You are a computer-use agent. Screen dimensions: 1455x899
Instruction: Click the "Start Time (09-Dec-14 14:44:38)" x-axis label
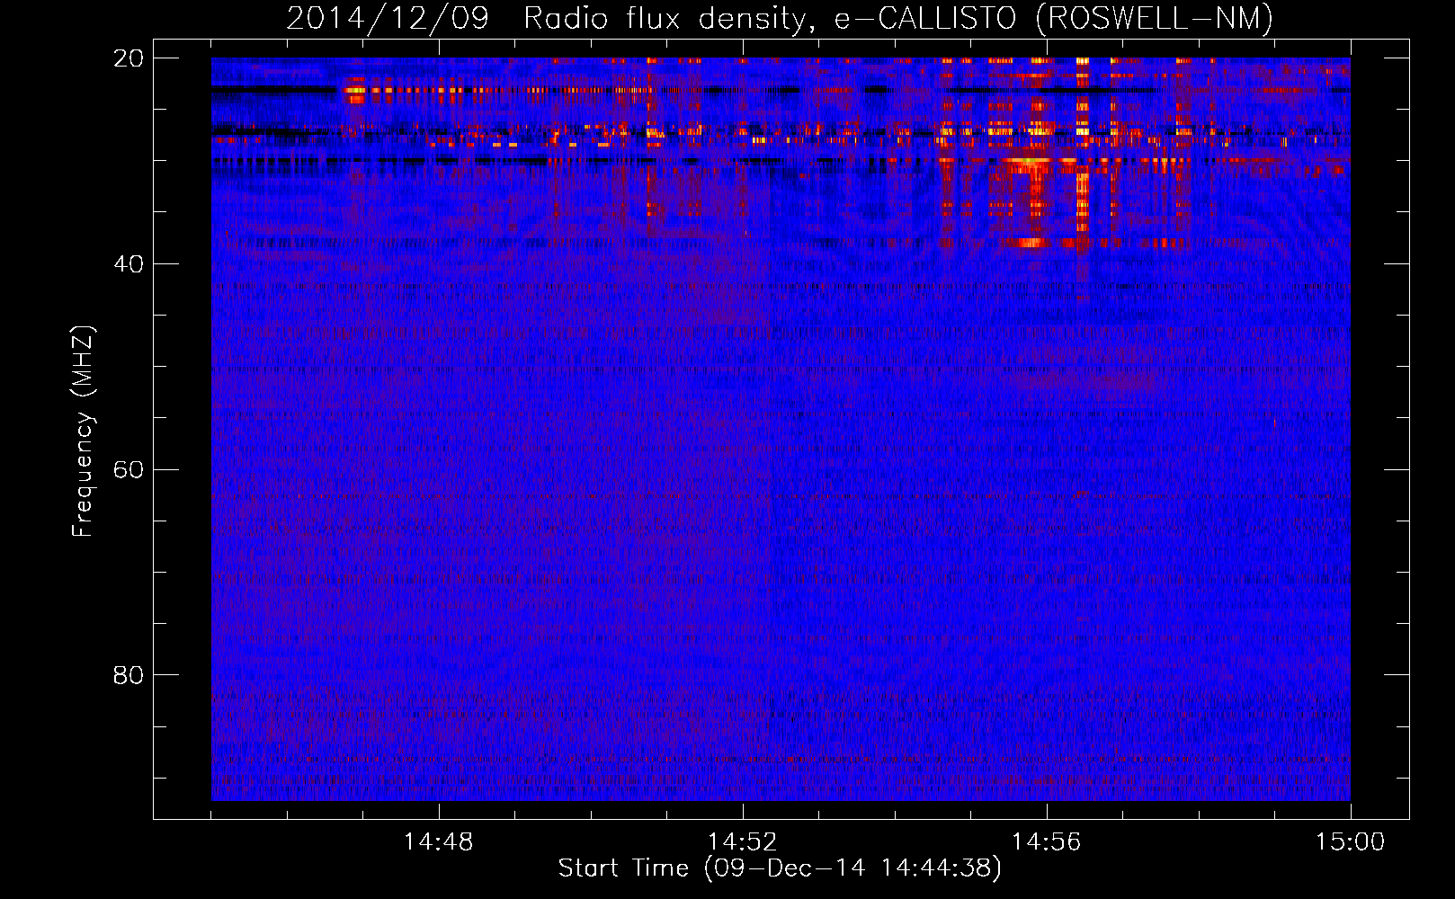(x=780, y=868)
